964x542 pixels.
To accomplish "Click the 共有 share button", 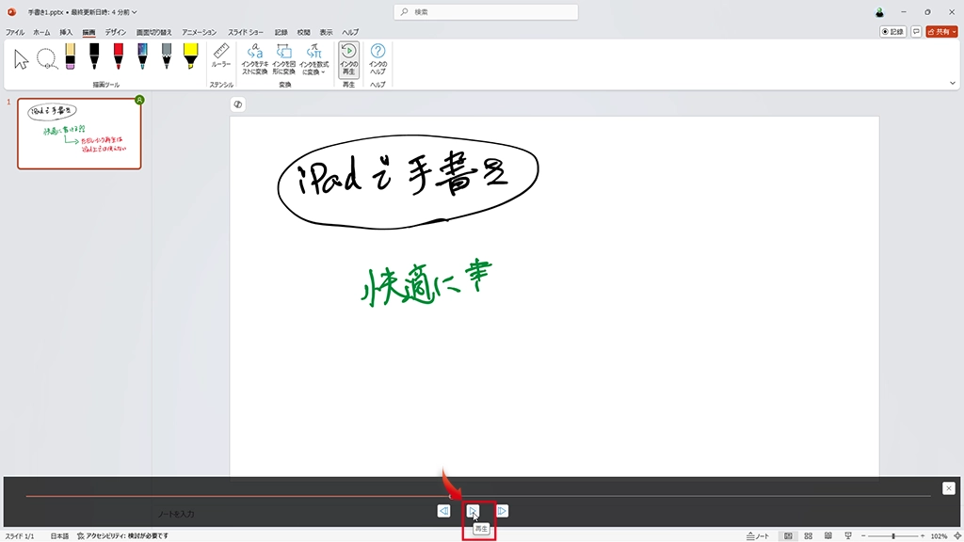I will (941, 31).
